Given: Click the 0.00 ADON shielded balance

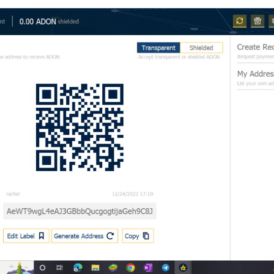Looking at the screenshot, I should (49, 21).
